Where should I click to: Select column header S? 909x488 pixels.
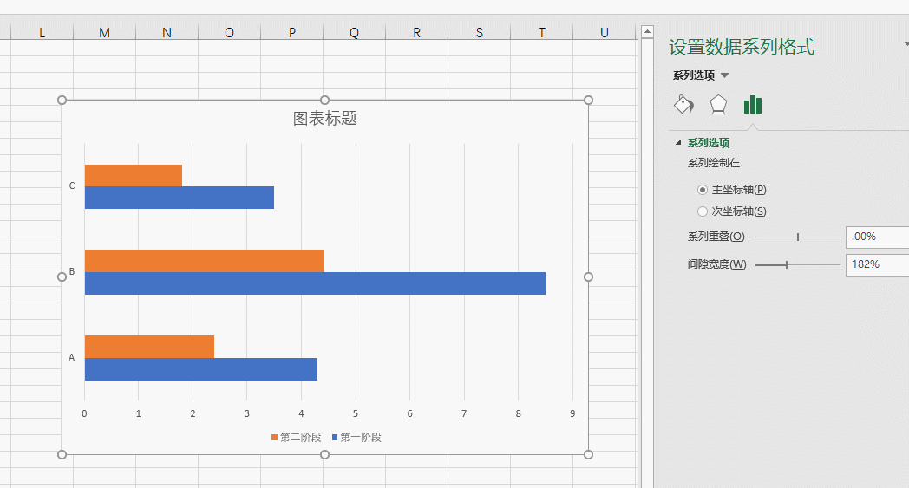pyautogui.click(x=480, y=32)
